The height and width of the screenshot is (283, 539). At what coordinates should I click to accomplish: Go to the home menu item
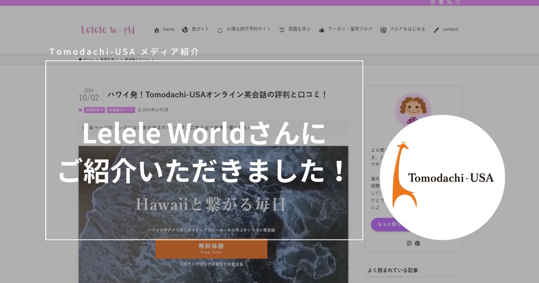[164, 30]
